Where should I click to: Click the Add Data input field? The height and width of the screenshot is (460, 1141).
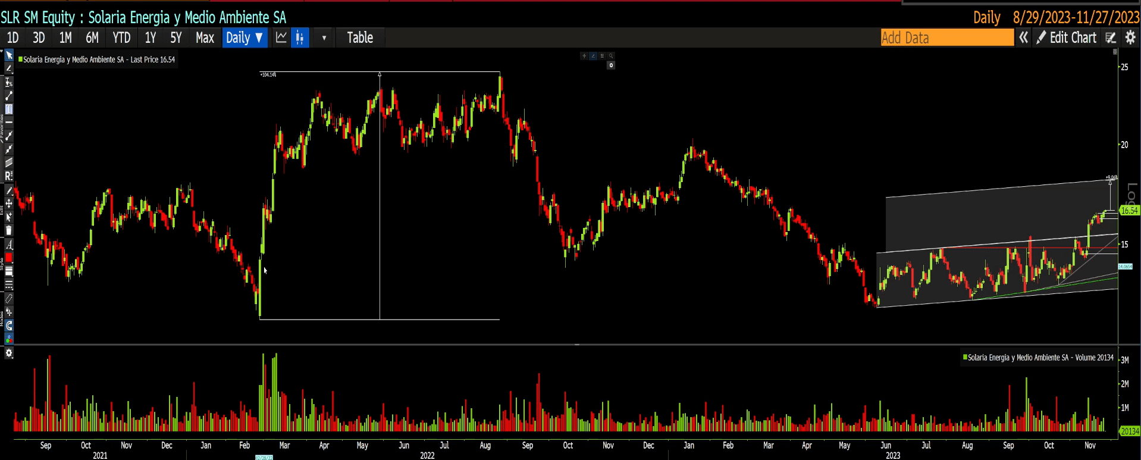[947, 37]
